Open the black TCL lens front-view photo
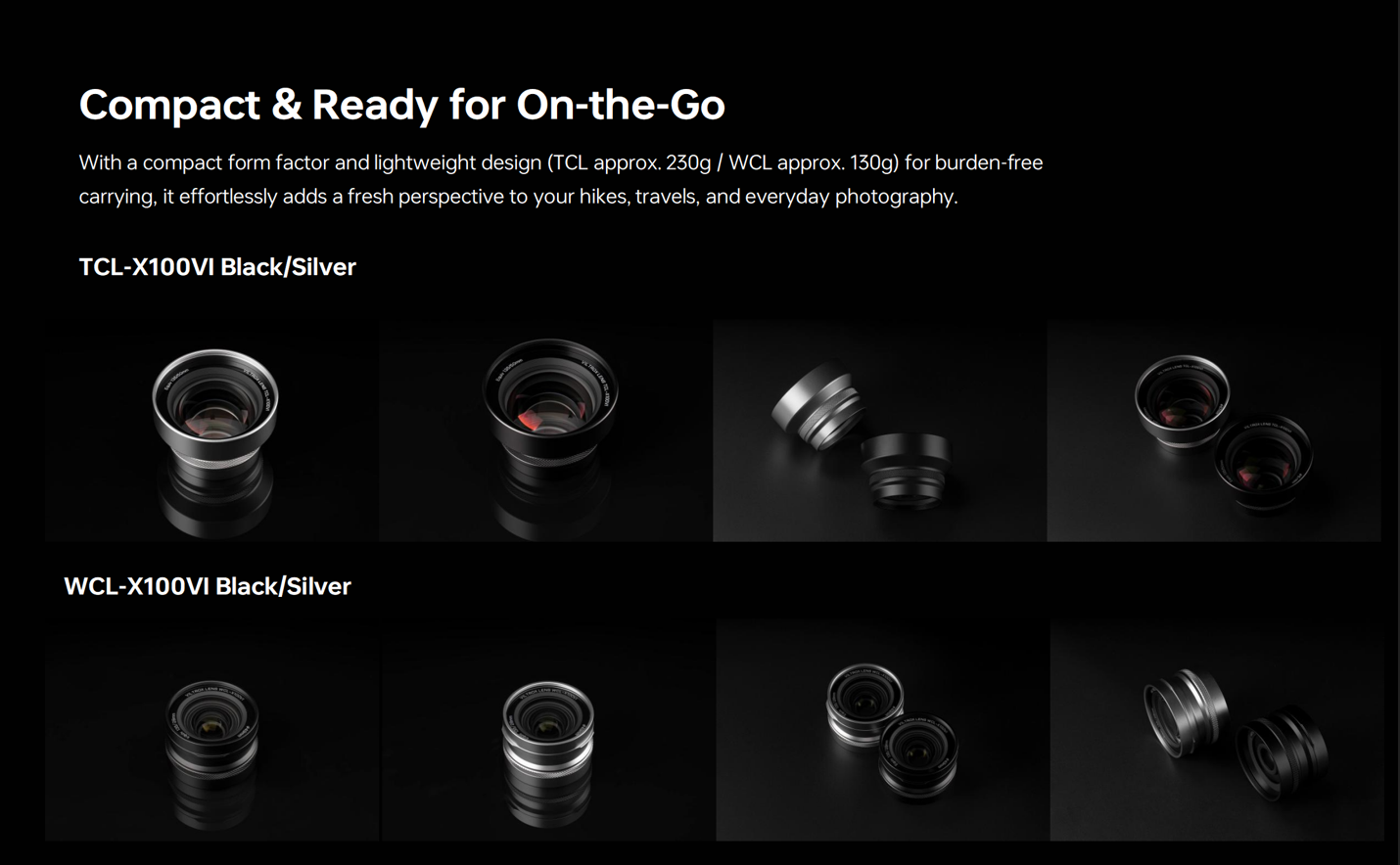 [x=546, y=431]
